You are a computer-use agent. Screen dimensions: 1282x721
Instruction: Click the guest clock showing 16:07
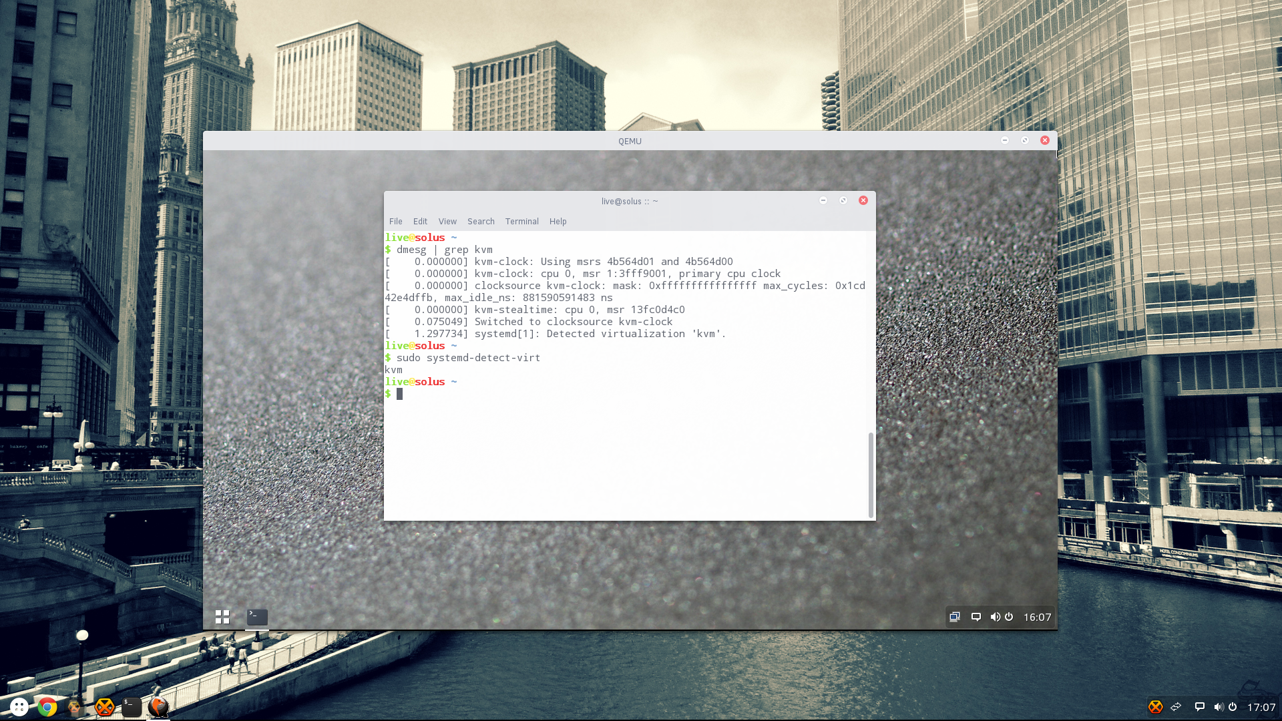tap(1038, 618)
